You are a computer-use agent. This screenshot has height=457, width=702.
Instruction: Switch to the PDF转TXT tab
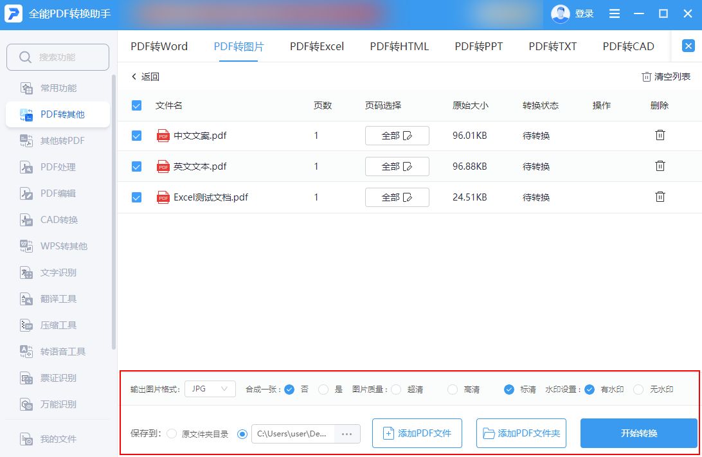(552, 46)
